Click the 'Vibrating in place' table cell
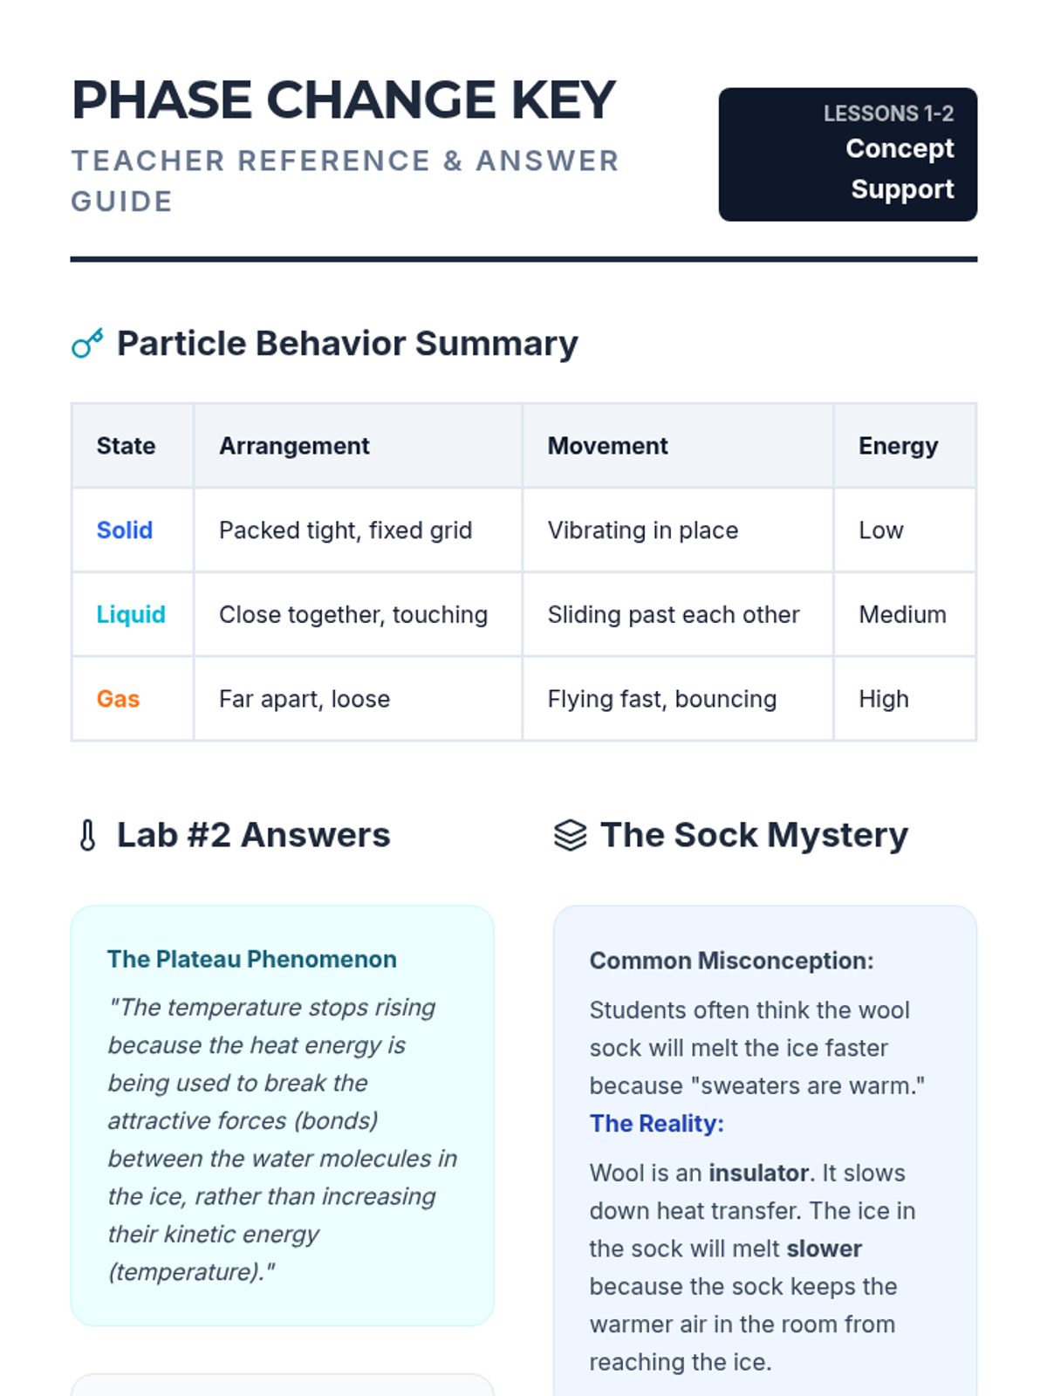The width and height of the screenshot is (1047, 1396). [643, 530]
